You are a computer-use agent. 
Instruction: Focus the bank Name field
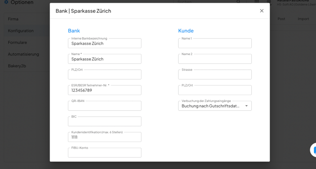(x=105, y=59)
